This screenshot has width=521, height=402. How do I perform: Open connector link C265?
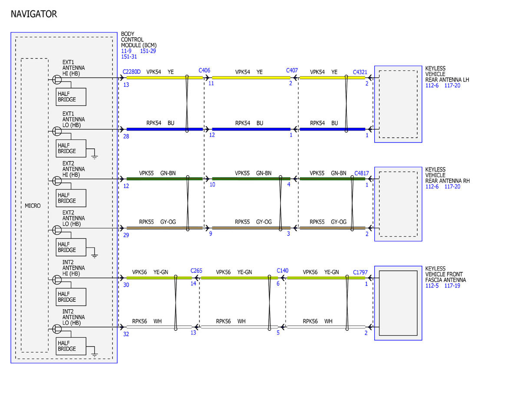pyautogui.click(x=196, y=271)
